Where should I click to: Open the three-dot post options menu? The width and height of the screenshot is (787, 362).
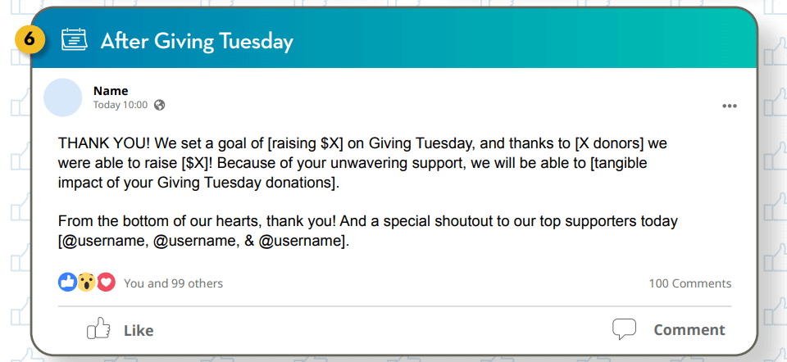729,106
